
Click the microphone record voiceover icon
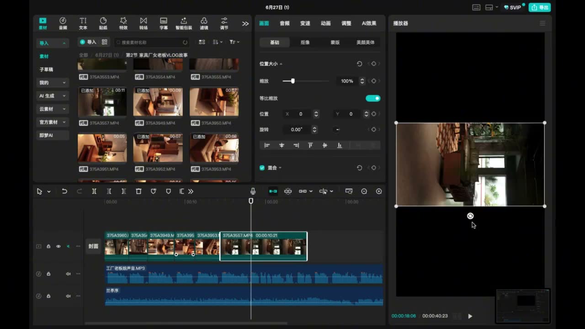click(253, 191)
